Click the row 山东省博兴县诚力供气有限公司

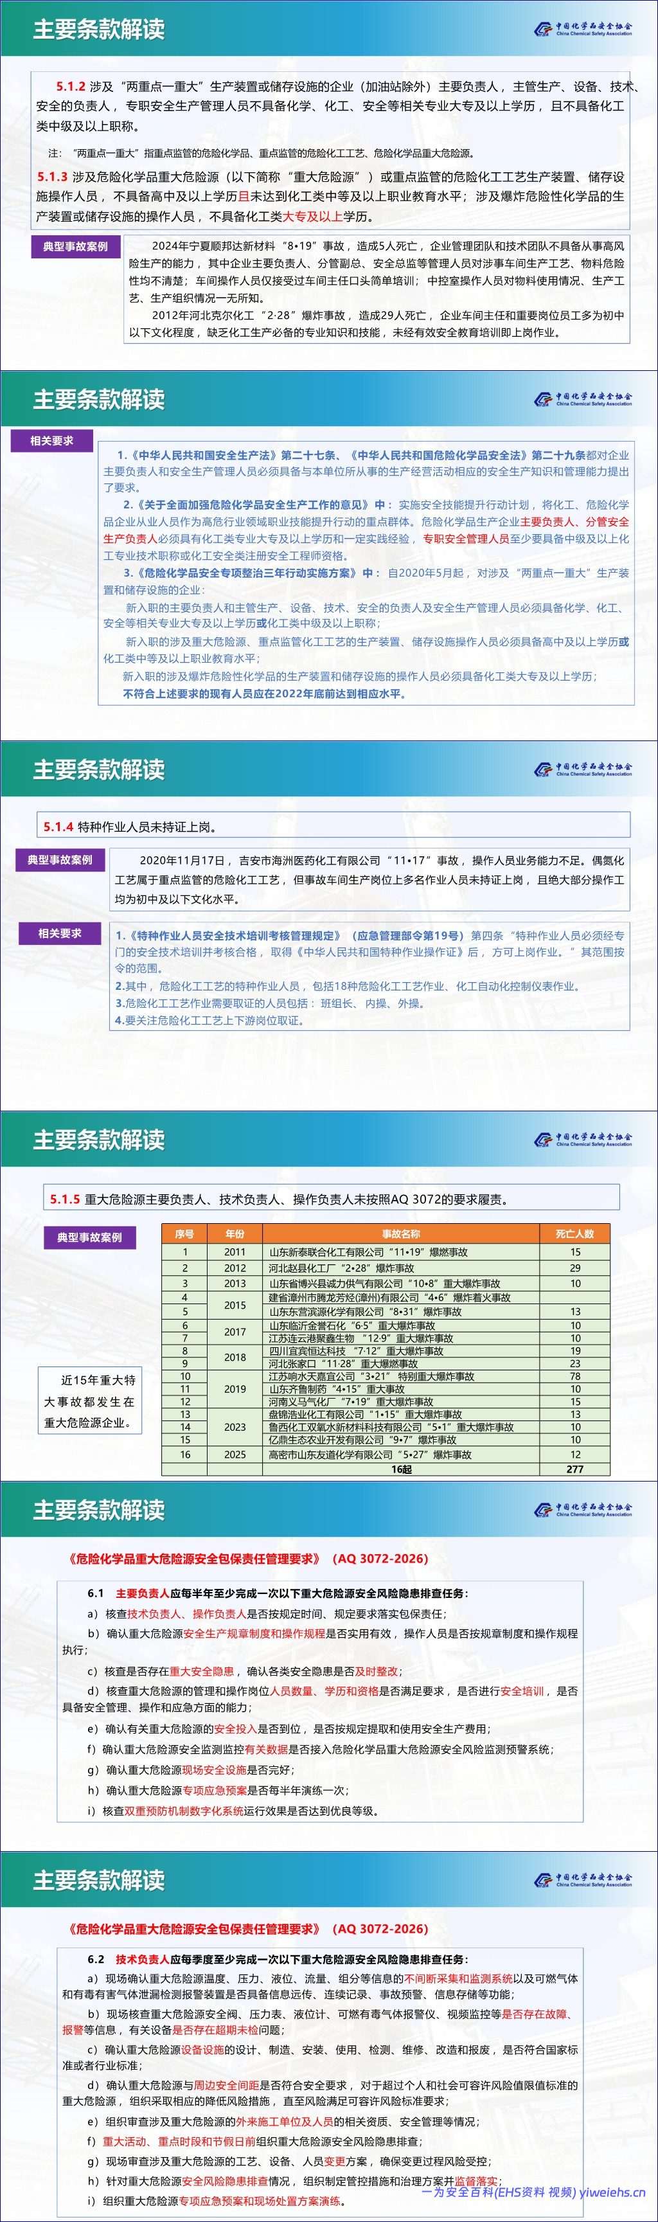[386, 1284]
